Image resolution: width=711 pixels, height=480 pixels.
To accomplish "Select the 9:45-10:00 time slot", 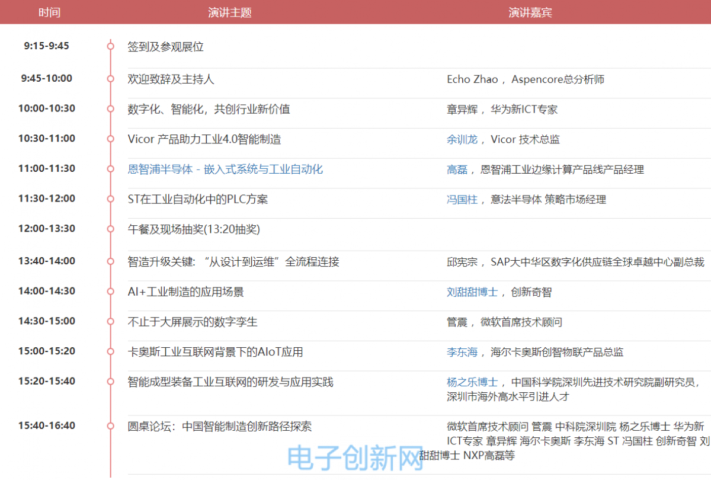I will click(x=46, y=78).
